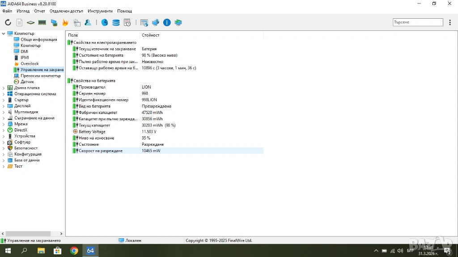
Task: Click the Търсене search field
Action: tap(417, 22)
